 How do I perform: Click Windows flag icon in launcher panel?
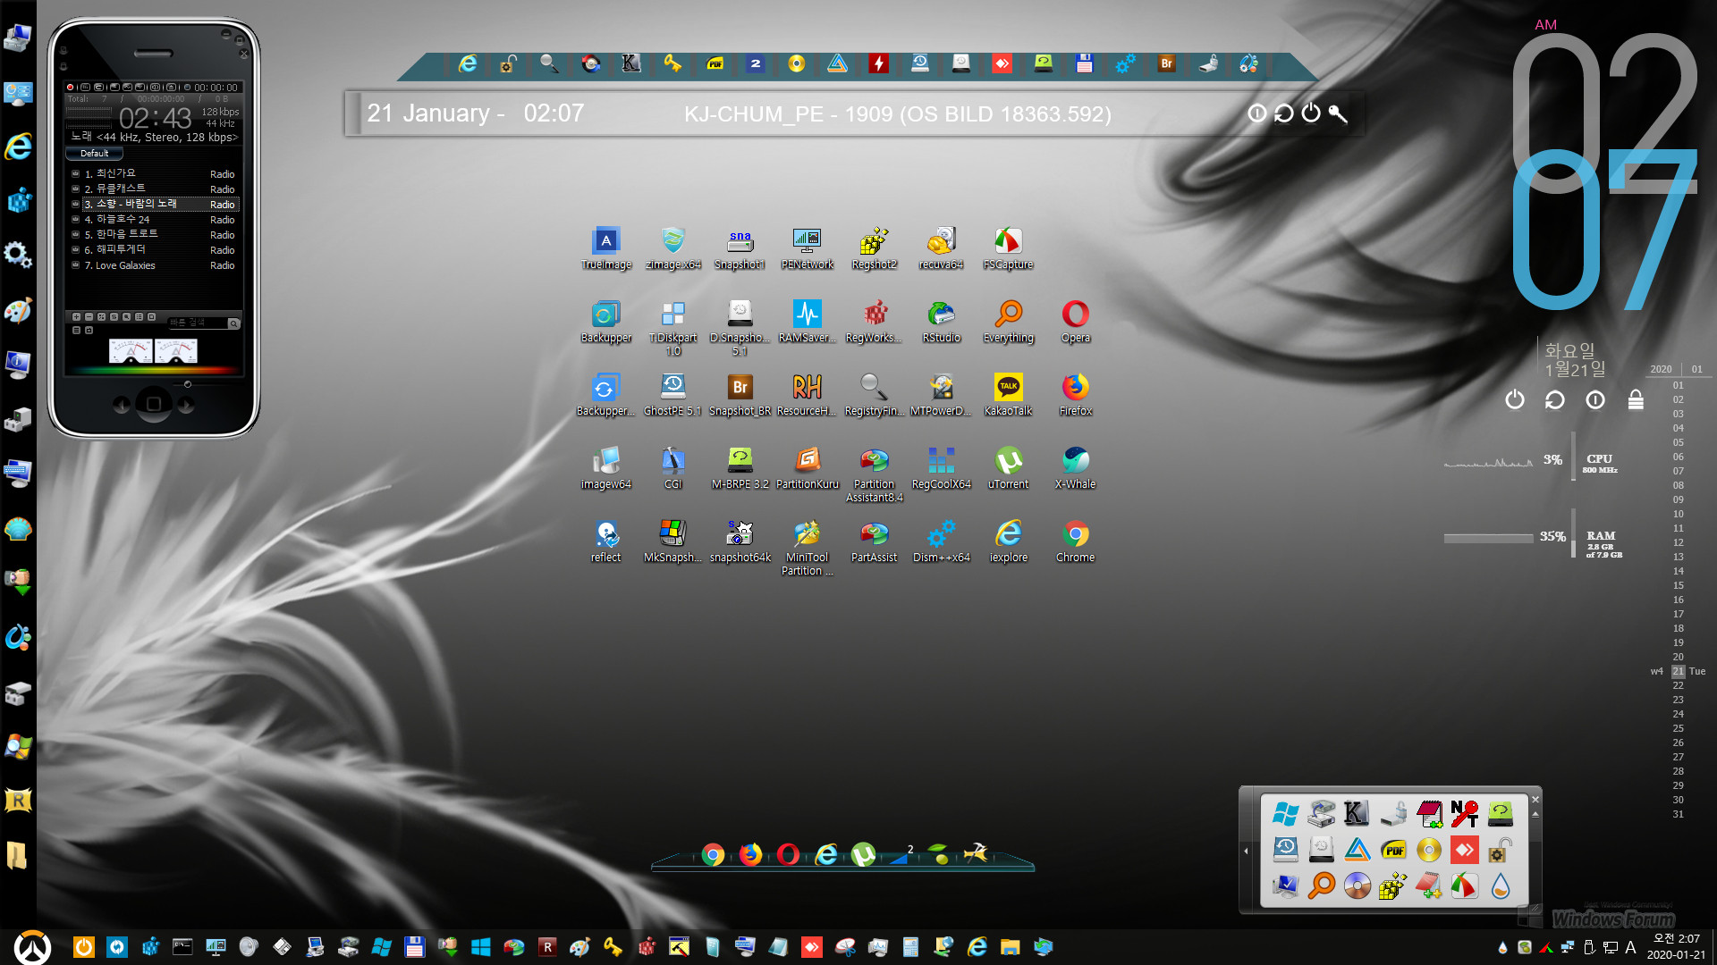click(1285, 814)
